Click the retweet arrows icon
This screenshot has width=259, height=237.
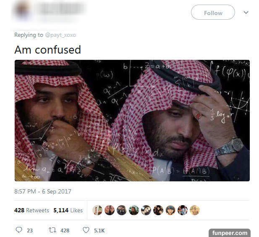[x=53, y=230]
